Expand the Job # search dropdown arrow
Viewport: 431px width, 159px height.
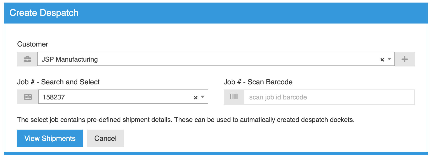[203, 97]
